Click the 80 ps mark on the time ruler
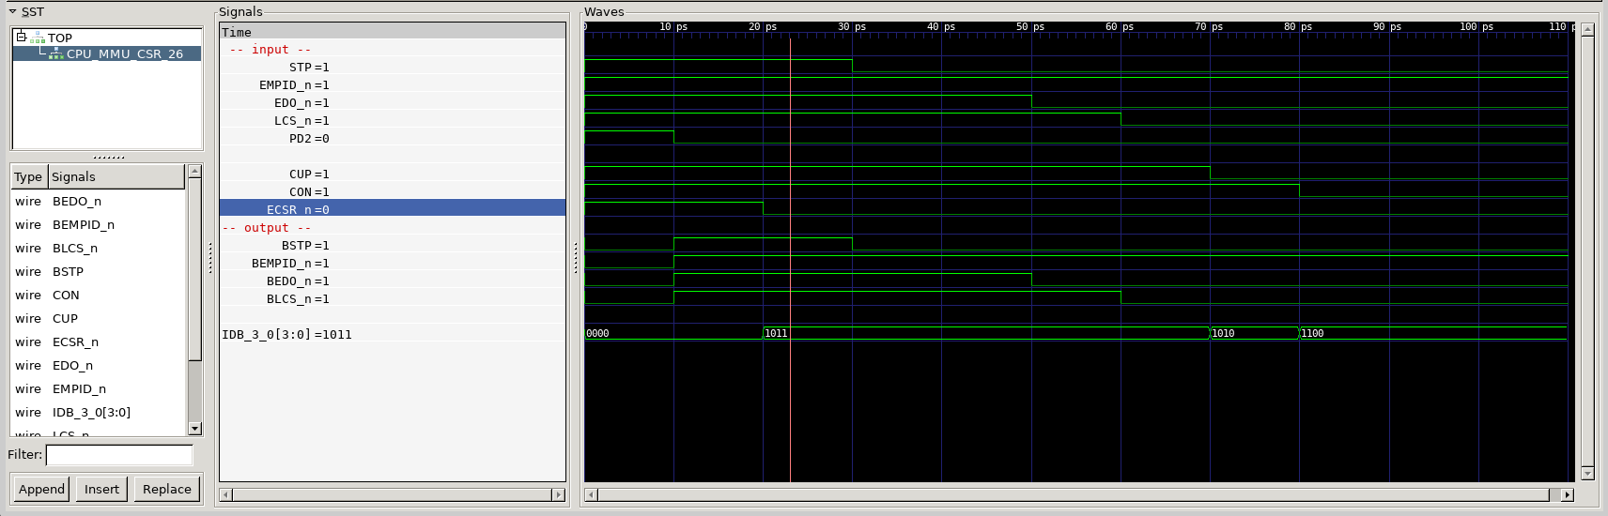 pos(1298,27)
